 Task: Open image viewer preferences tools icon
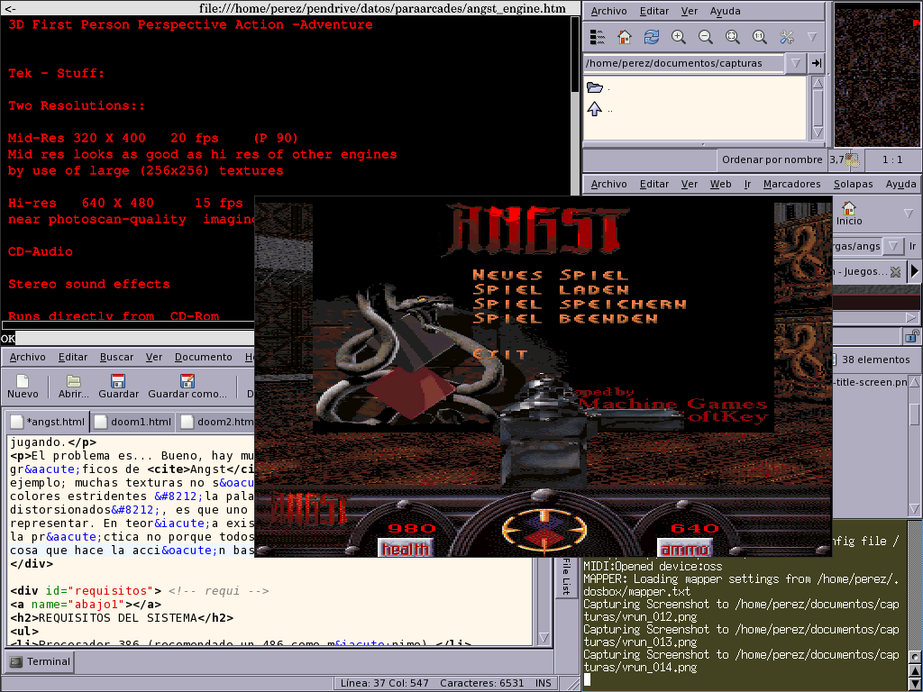tap(786, 37)
